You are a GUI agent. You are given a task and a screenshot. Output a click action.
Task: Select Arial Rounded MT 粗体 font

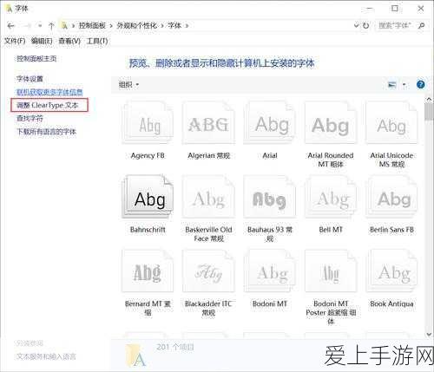331,123
